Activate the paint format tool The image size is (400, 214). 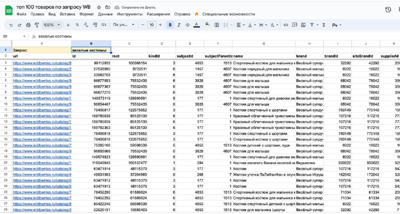point(36,25)
